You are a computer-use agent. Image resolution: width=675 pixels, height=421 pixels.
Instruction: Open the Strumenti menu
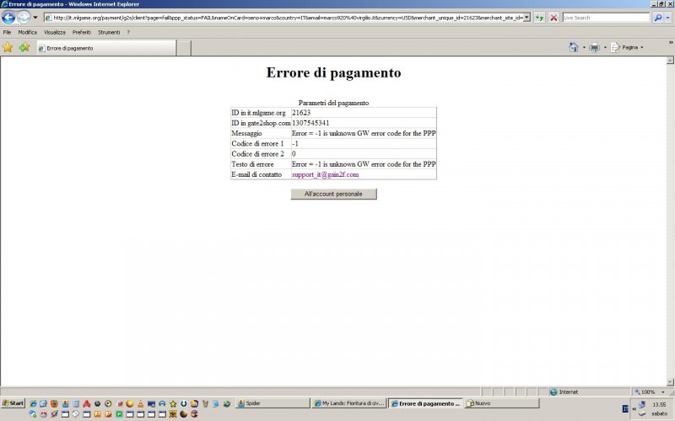pos(109,32)
